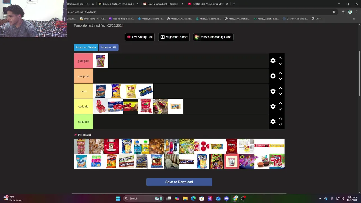Pick the Jolly Rancher image
The width and height of the screenshot is (361, 203).
(x=126, y=161)
